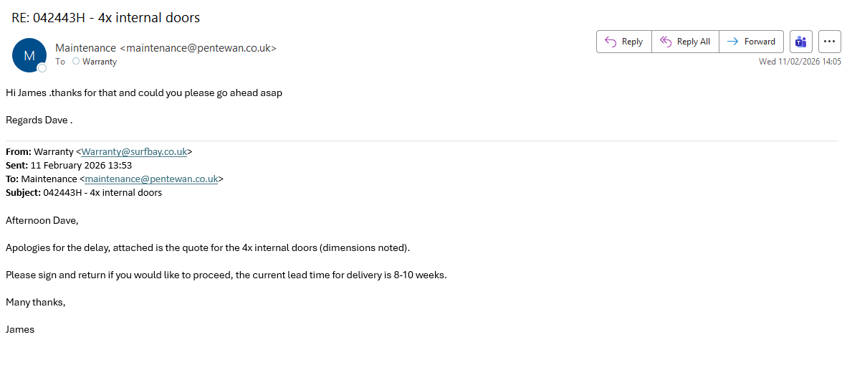This screenshot has width=847, height=388.
Task: Open the Warranty@surfbay.co.uk email link
Action: (134, 152)
